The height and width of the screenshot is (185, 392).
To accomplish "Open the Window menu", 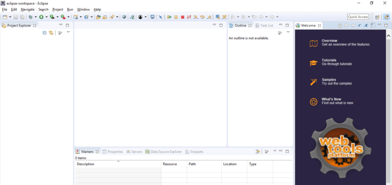I will (x=83, y=10).
